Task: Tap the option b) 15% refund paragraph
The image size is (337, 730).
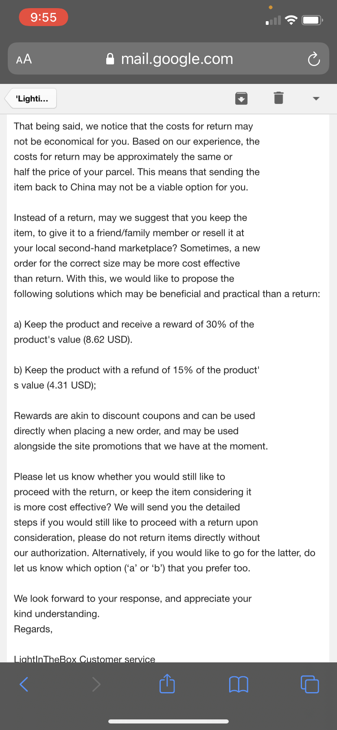Action: pyautogui.click(x=136, y=377)
